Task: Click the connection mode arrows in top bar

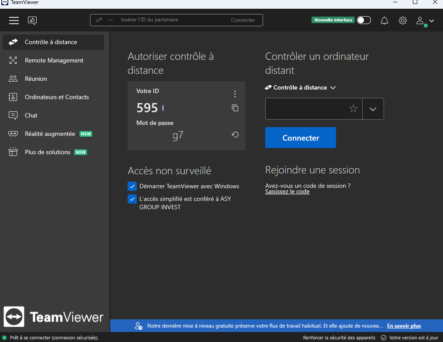Action: click(x=99, y=20)
